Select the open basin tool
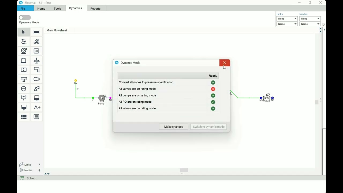Image resolution: width=343 pixels, height=193 pixels. [24, 107]
